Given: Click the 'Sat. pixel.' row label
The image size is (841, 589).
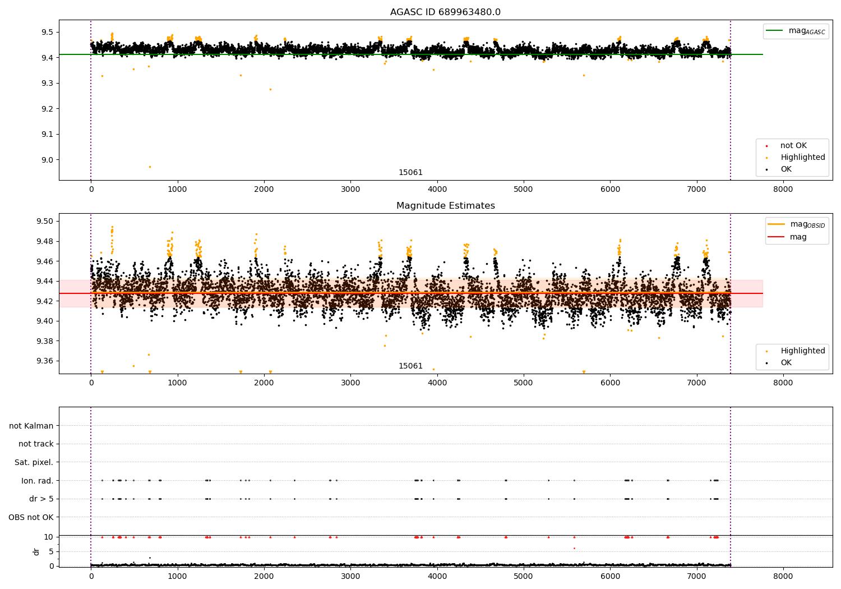Looking at the screenshot, I should [x=34, y=462].
